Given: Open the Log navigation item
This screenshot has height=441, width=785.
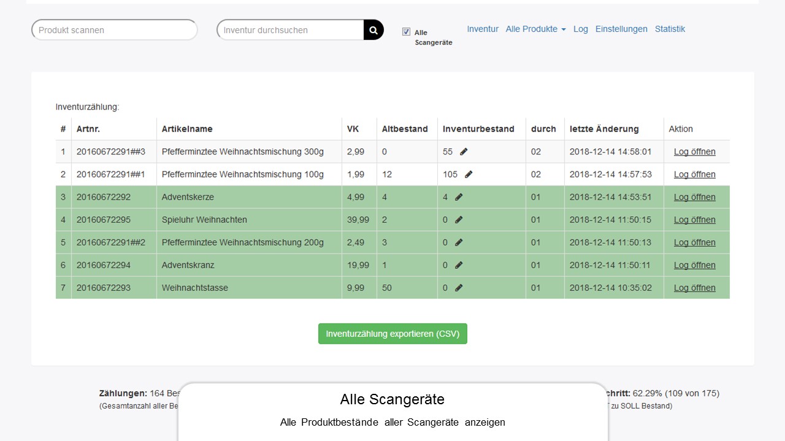Looking at the screenshot, I should coord(580,29).
